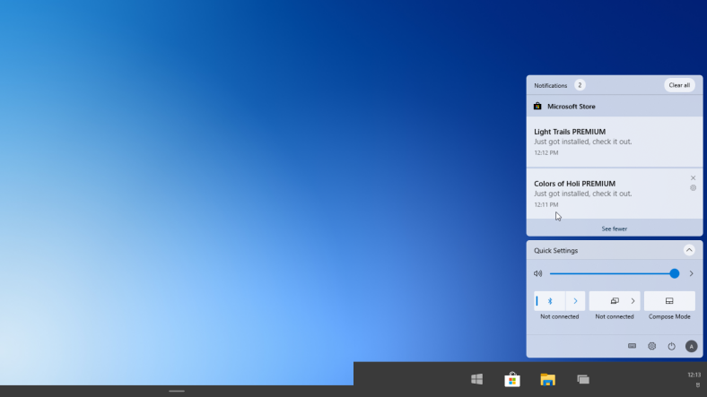
Task: Open File Explorer from taskbar
Action: coord(548,379)
